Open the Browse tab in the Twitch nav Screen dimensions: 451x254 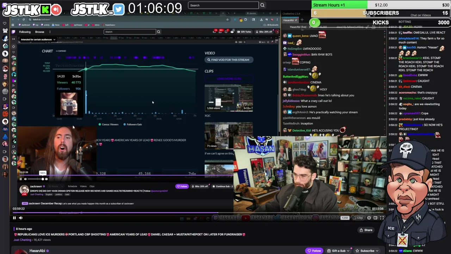tap(39, 32)
